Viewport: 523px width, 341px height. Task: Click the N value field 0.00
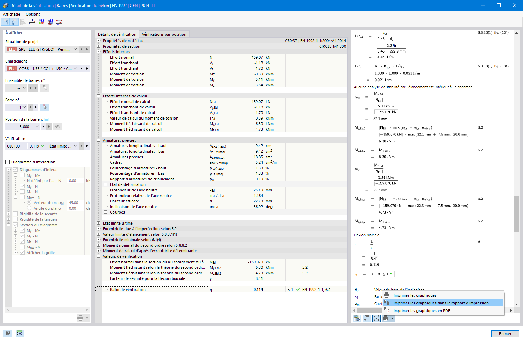click(x=76, y=181)
